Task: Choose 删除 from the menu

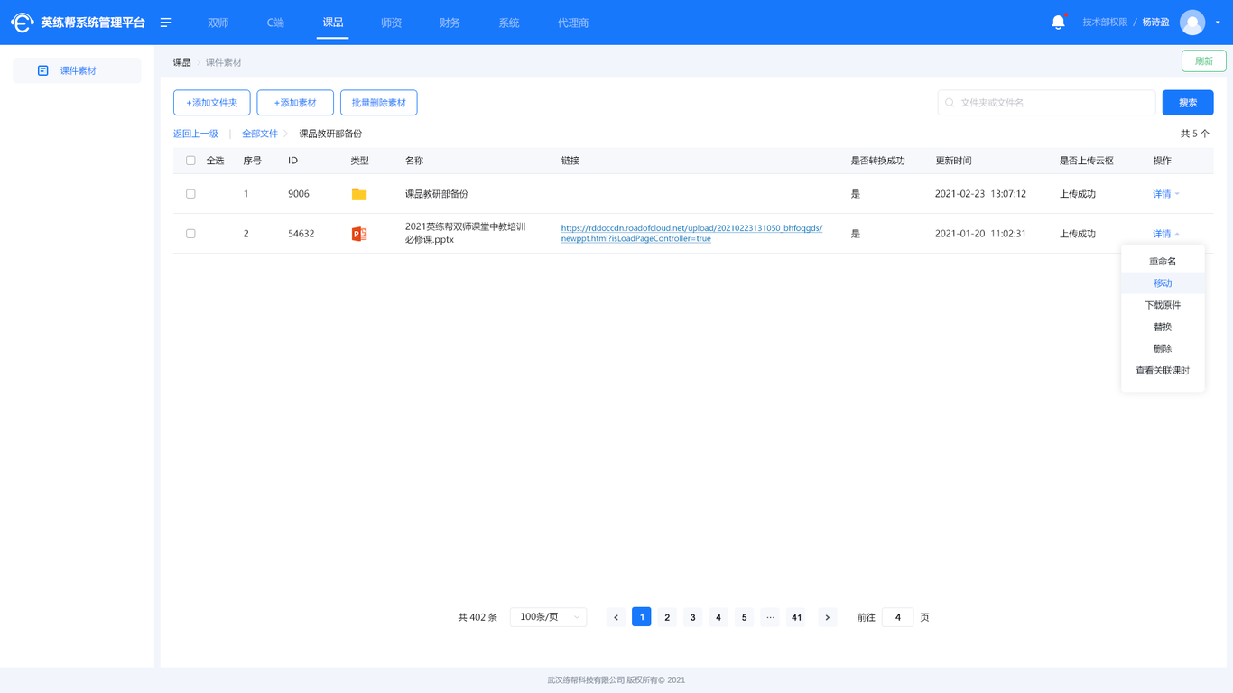Action: click(1163, 348)
